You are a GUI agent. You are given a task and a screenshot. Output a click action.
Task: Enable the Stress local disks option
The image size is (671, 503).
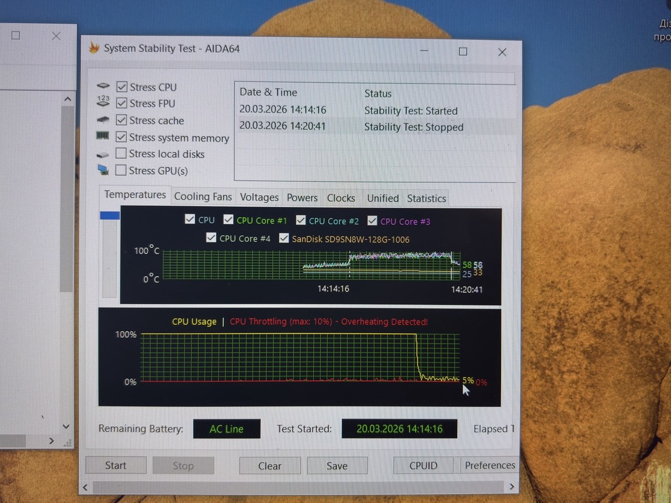(121, 154)
